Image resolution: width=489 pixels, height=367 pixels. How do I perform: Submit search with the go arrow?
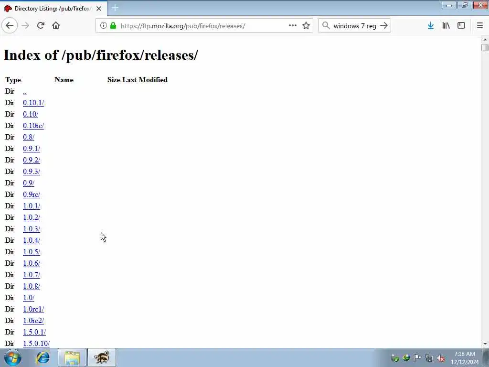pyautogui.click(x=384, y=26)
